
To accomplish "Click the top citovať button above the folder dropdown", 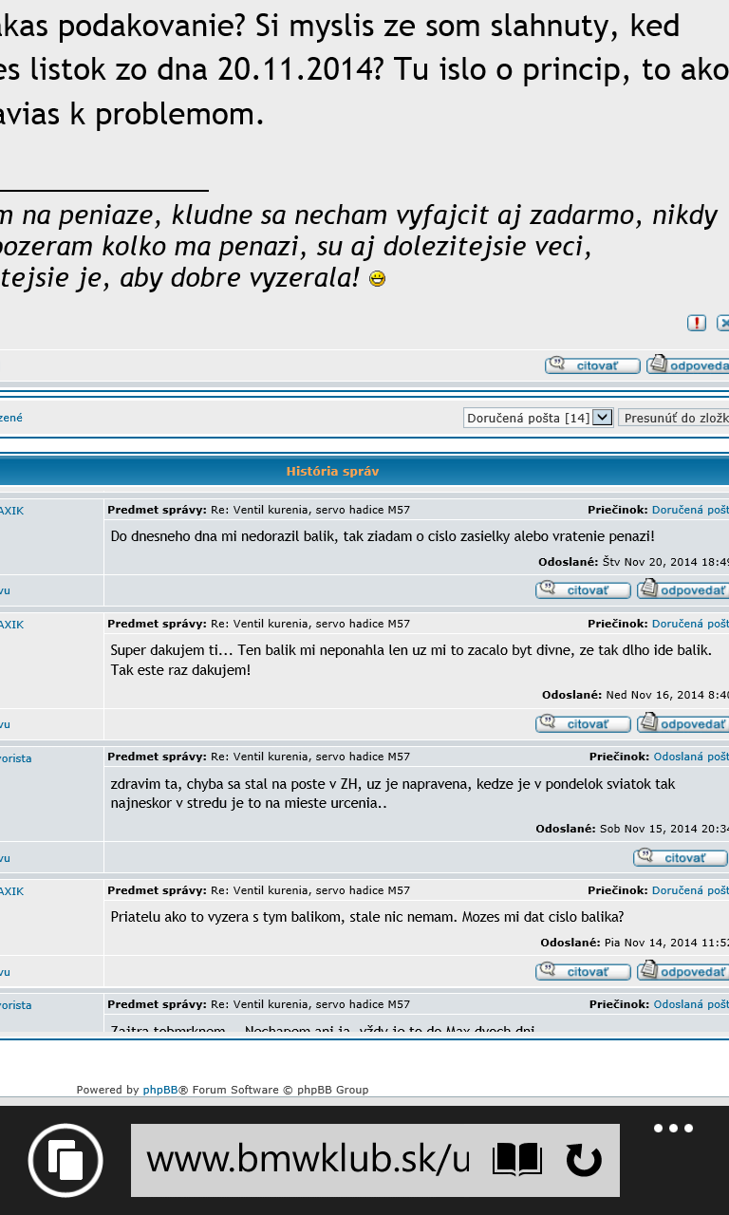I will pos(592,365).
